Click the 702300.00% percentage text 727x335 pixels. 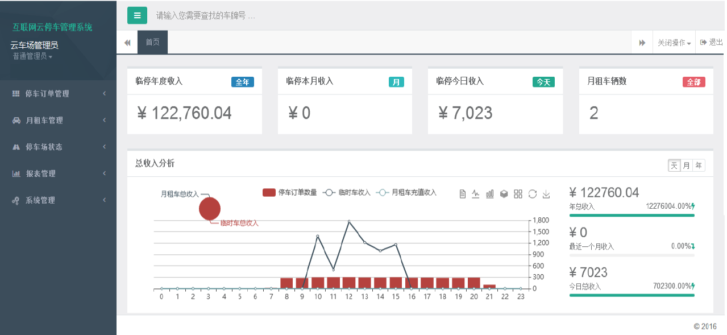[x=672, y=286]
